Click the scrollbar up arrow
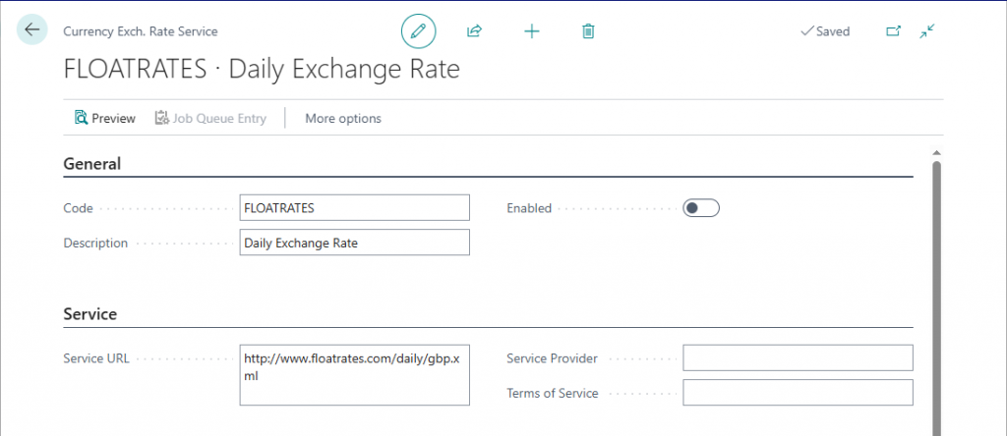The image size is (1007, 436). point(936,152)
